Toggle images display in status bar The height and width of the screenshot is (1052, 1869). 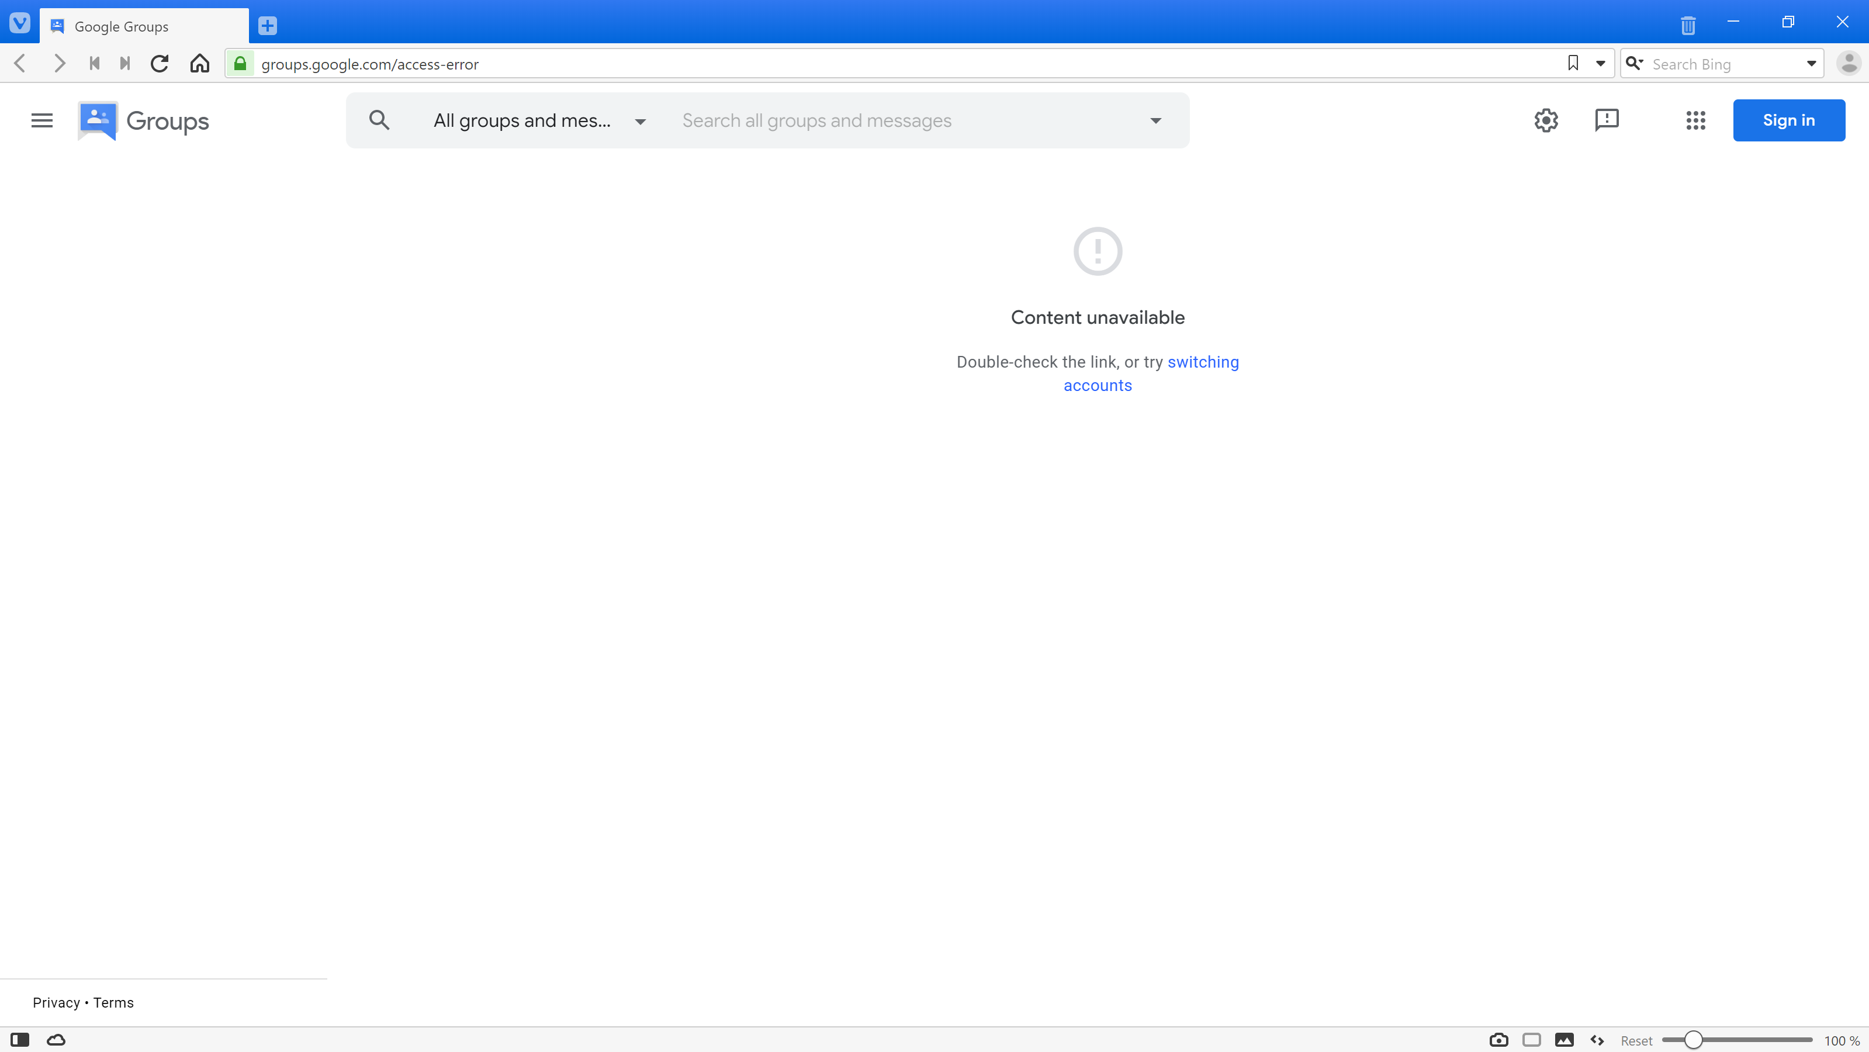1565,1040
